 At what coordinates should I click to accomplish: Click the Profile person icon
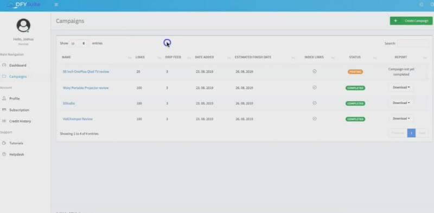(x=4, y=98)
